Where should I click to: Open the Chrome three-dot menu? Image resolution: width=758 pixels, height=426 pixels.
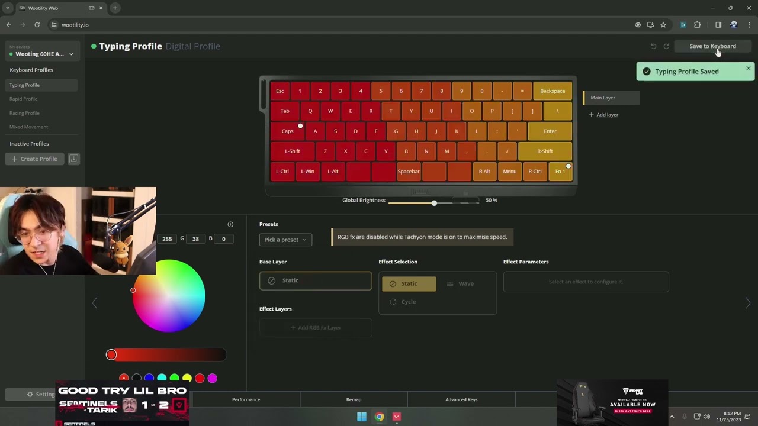[x=749, y=25]
